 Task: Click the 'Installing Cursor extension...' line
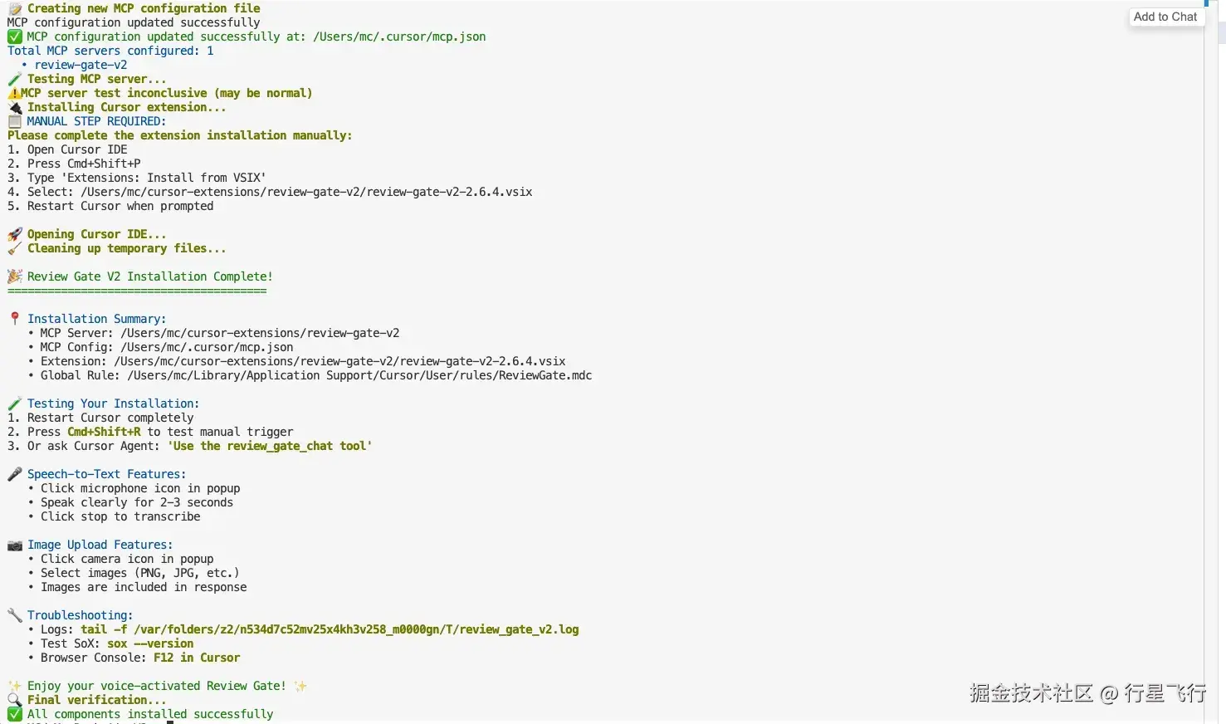126,107
